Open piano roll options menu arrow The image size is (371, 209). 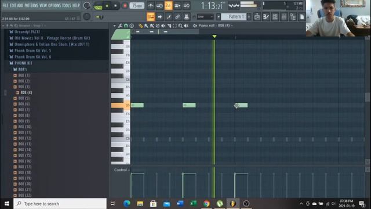pyautogui.click(x=115, y=26)
